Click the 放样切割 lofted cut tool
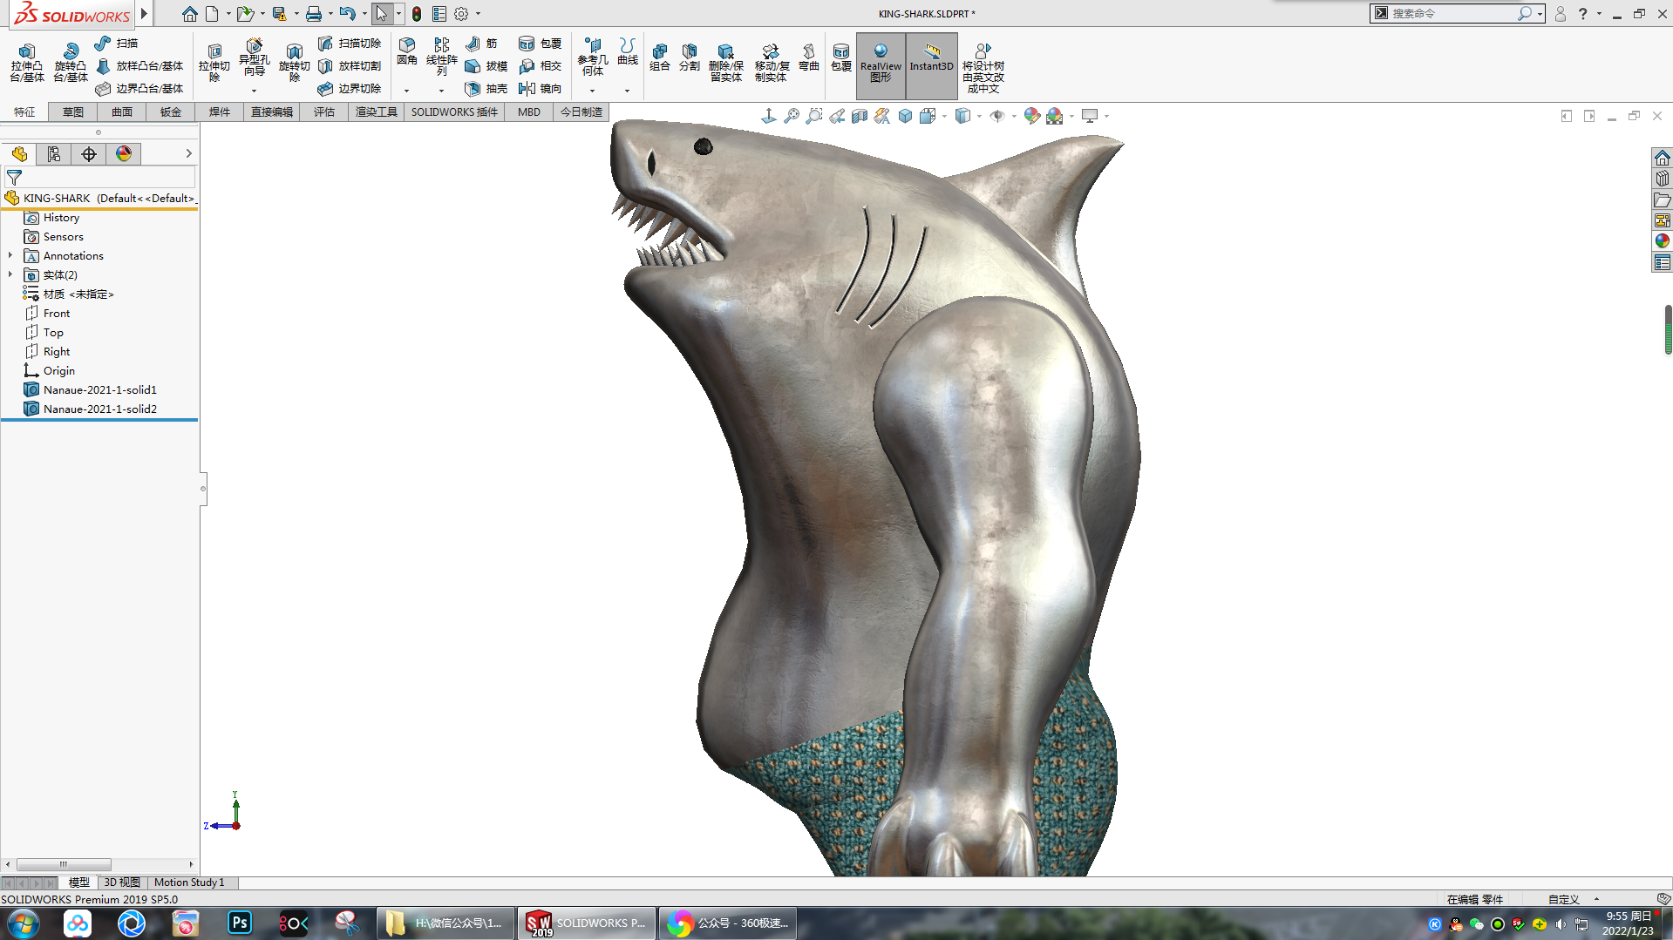The height and width of the screenshot is (940, 1673). [350, 65]
